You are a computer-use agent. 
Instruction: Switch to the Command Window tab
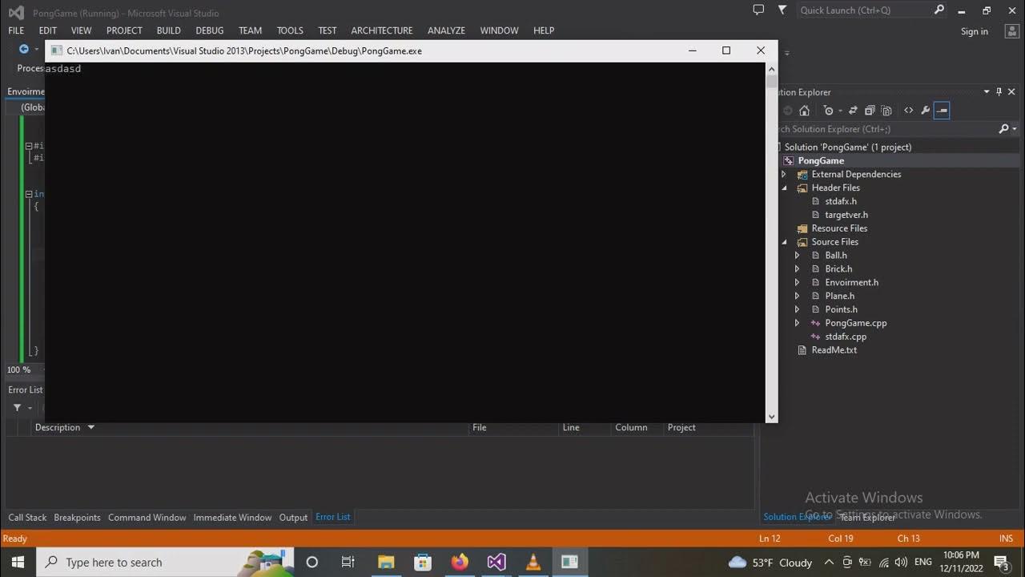coord(147,518)
